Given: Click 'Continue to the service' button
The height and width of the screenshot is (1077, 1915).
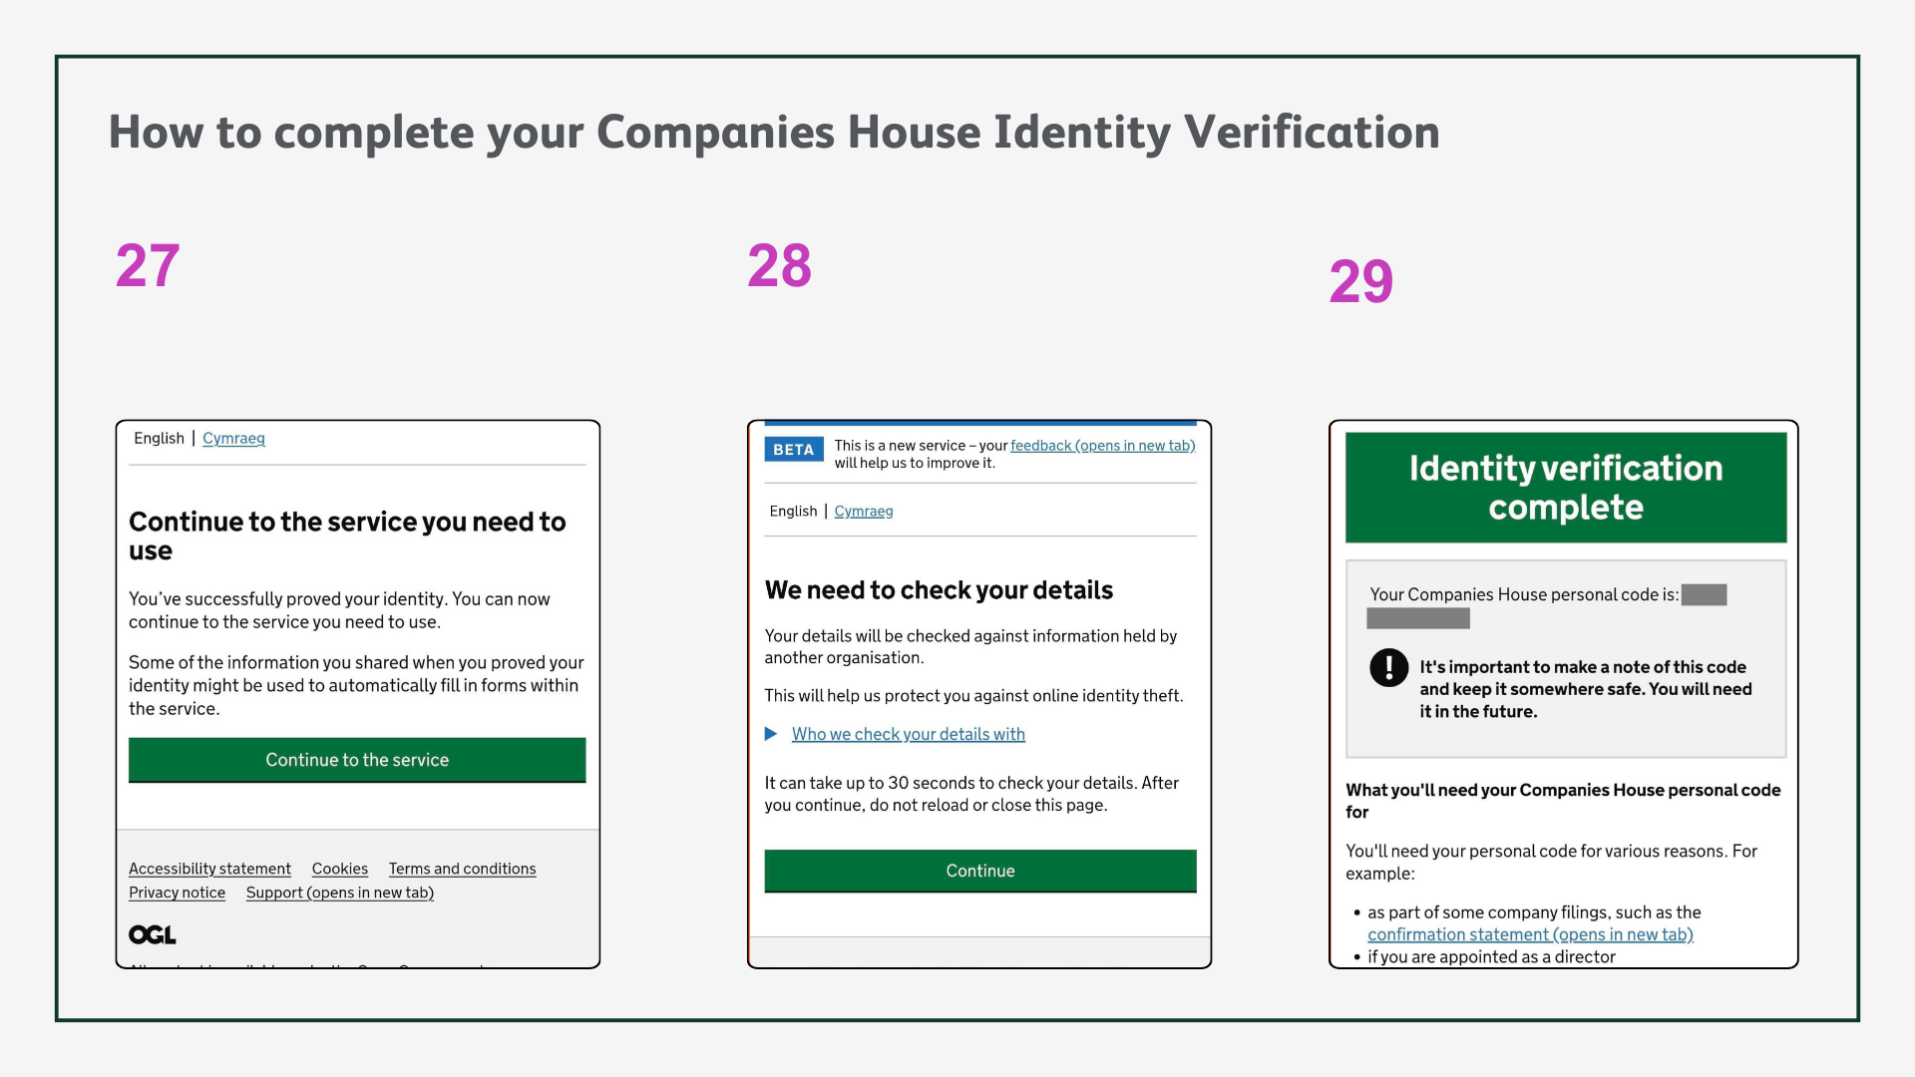Looking at the screenshot, I should tap(356, 760).
